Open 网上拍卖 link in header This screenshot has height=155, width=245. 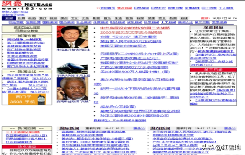point(209,8)
